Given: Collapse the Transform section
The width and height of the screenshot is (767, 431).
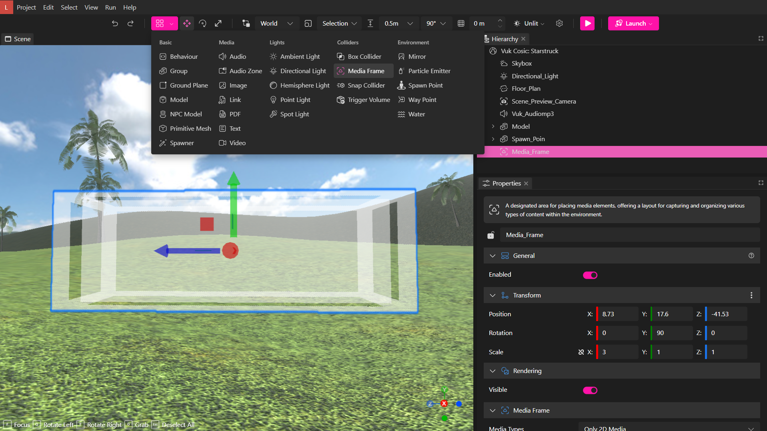Looking at the screenshot, I should click(493, 295).
